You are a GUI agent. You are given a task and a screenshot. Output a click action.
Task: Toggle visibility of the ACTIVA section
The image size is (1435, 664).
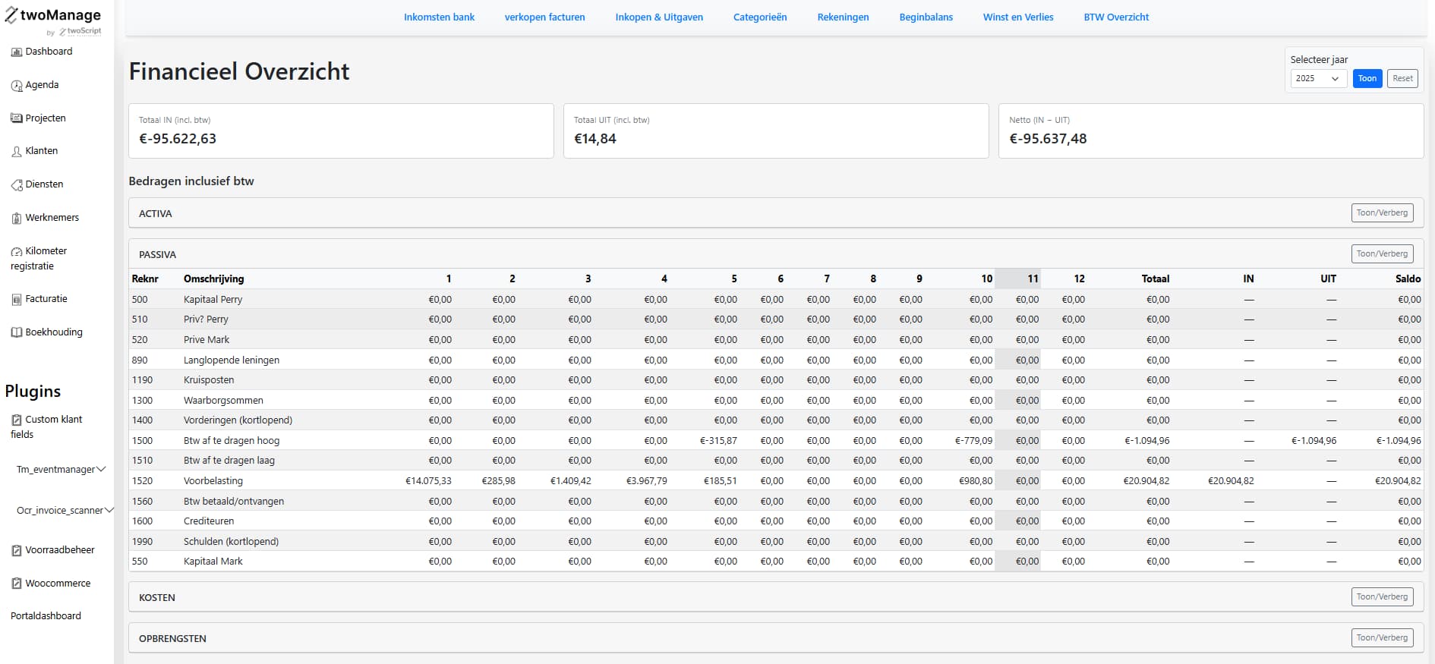(1382, 213)
